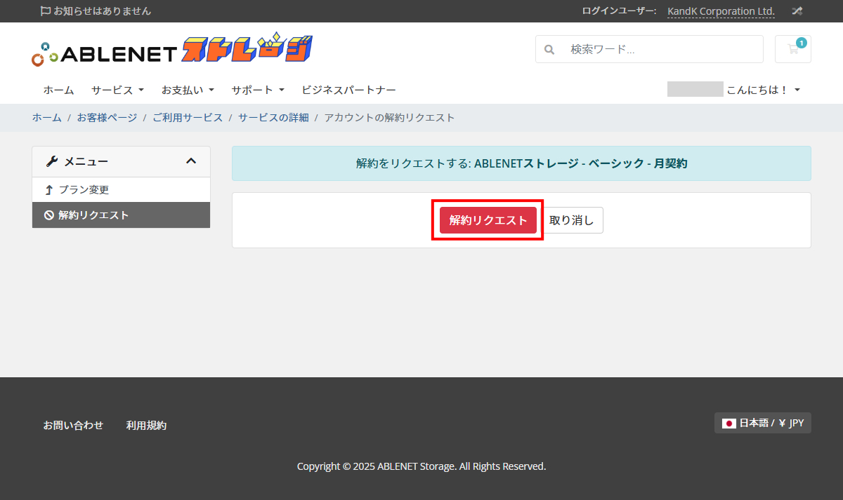Click the Japan flag icon in the footer
Screen dimensions: 843x500
click(728, 423)
